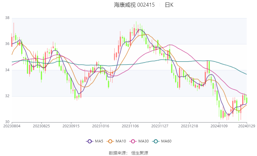Toggle the MA30 pink legend marker
Viewport: 257px width, 156px height.
point(133,141)
